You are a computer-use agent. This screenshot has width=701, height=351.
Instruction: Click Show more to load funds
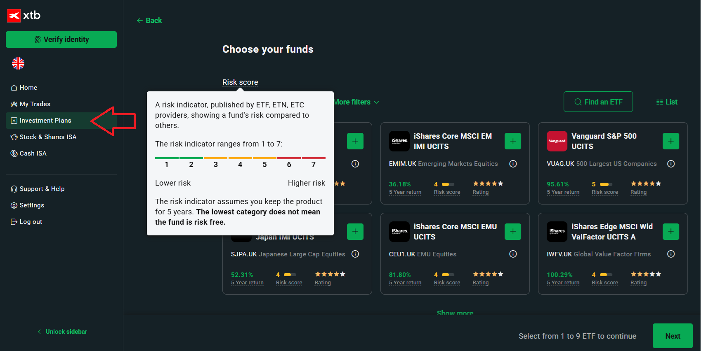point(455,313)
